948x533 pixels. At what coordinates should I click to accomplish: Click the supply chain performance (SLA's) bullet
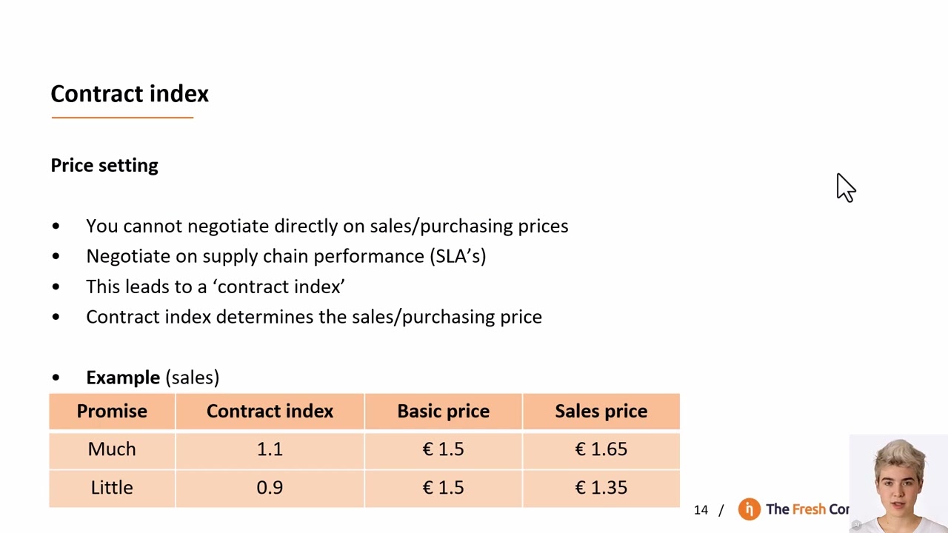click(x=286, y=256)
